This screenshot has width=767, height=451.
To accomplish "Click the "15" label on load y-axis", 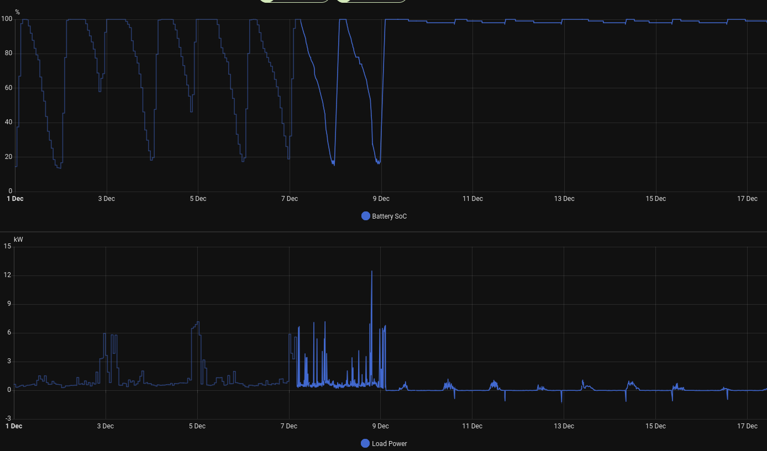I will 7,246.
